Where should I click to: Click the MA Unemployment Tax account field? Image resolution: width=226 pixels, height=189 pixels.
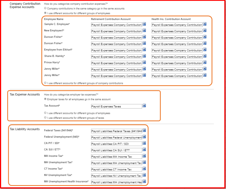[117, 162]
